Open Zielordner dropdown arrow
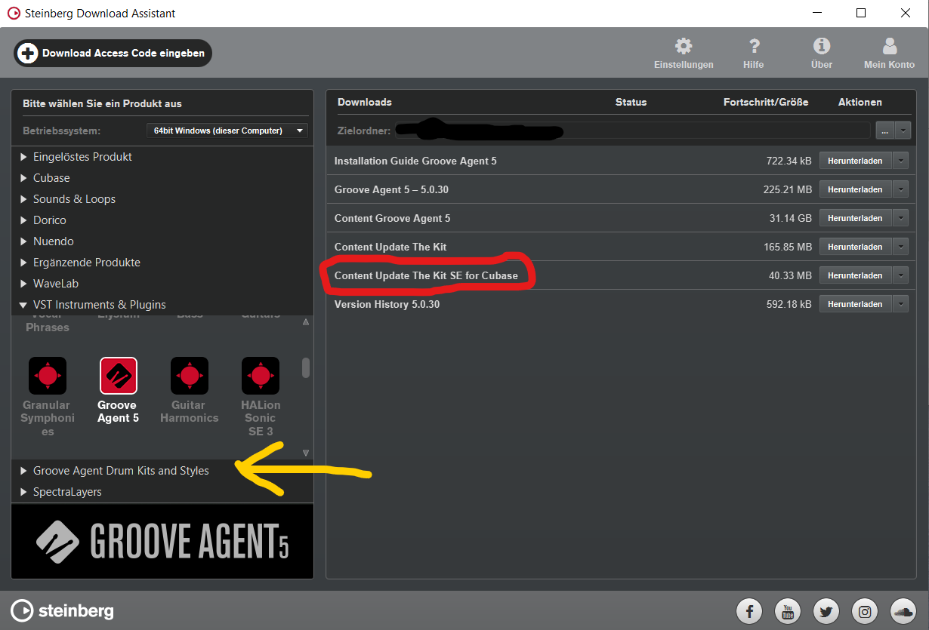 pyautogui.click(x=902, y=131)
